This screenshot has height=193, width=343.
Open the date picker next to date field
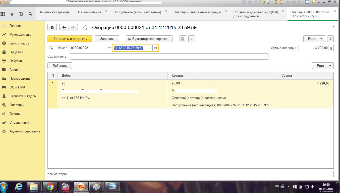155,48
